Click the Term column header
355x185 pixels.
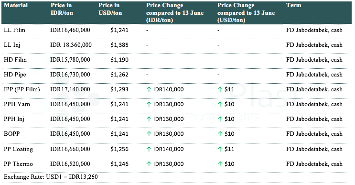(x=294, y=5)
